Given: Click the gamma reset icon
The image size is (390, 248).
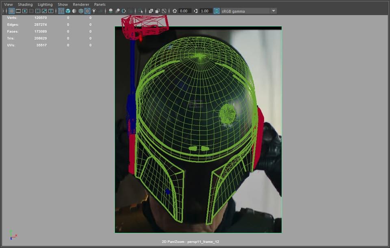Looking at the screenshot, I should pos(196,11).
